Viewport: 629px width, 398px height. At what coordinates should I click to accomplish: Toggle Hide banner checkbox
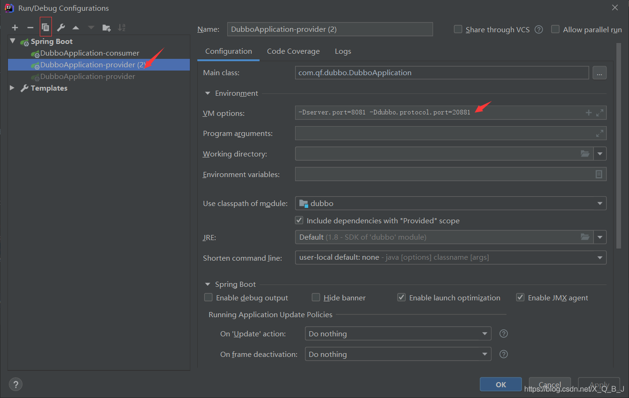coord(316,297)
